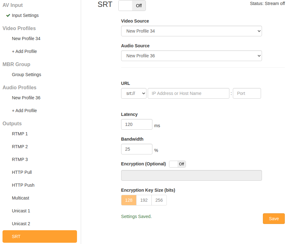Select 256-bit encryption key size
The width and height of the screenshot is (287, 244).
[x=159, y=200]
